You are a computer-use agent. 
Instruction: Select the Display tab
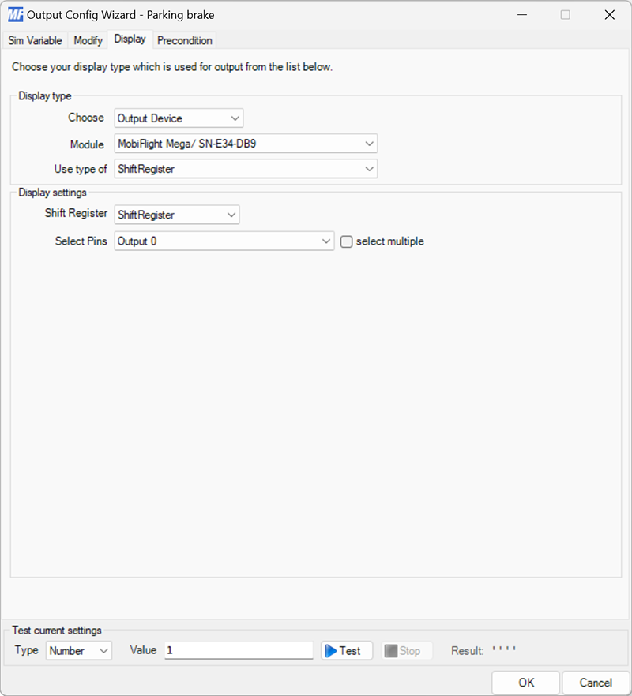pos(130,39)
